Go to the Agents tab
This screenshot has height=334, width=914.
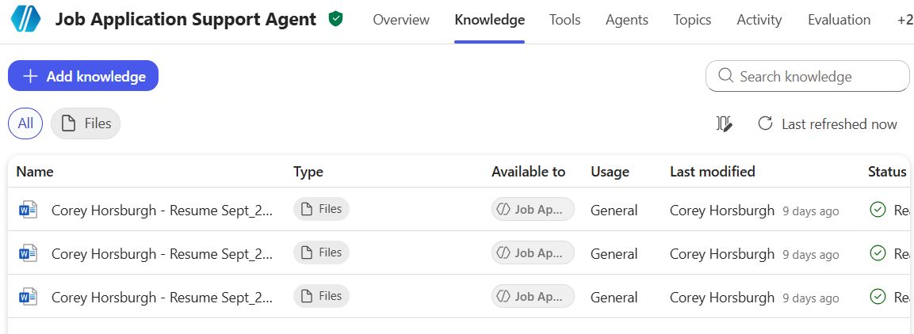(626, 20)
